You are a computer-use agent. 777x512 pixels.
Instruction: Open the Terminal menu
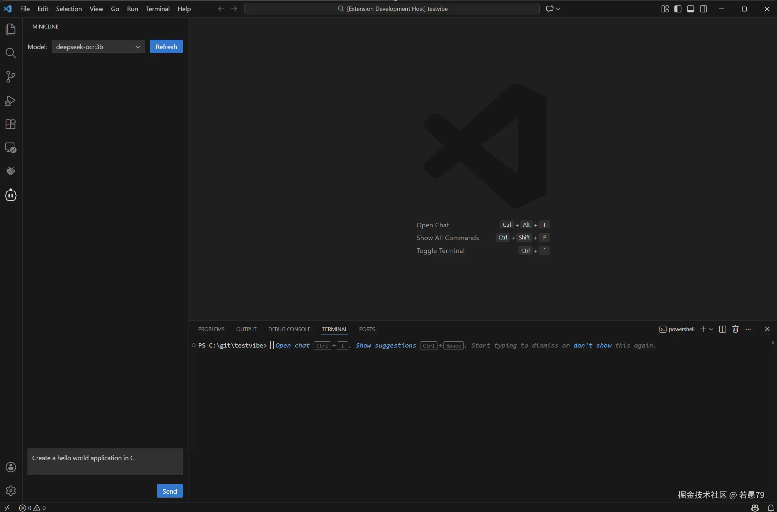pos(158,9)
